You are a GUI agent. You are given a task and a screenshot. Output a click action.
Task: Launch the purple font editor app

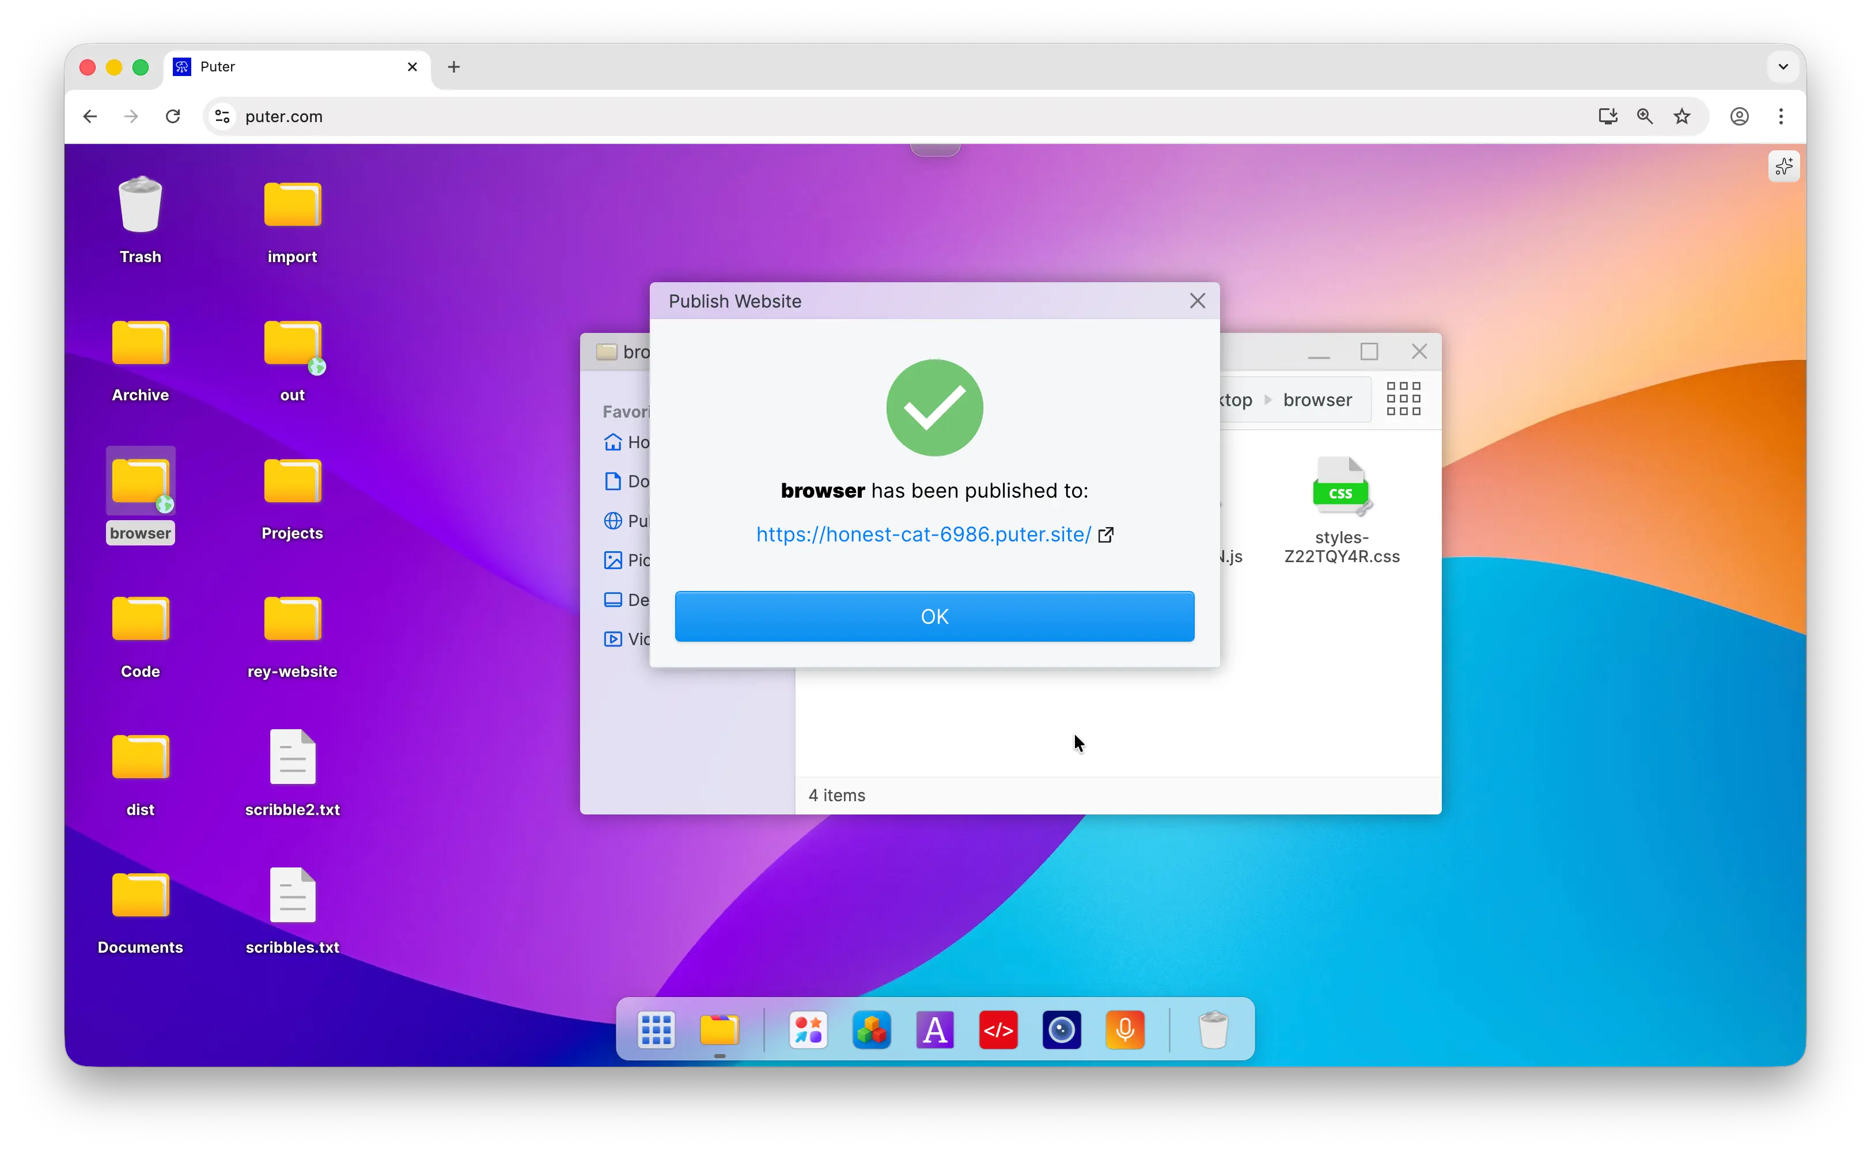click(935, 1030)
